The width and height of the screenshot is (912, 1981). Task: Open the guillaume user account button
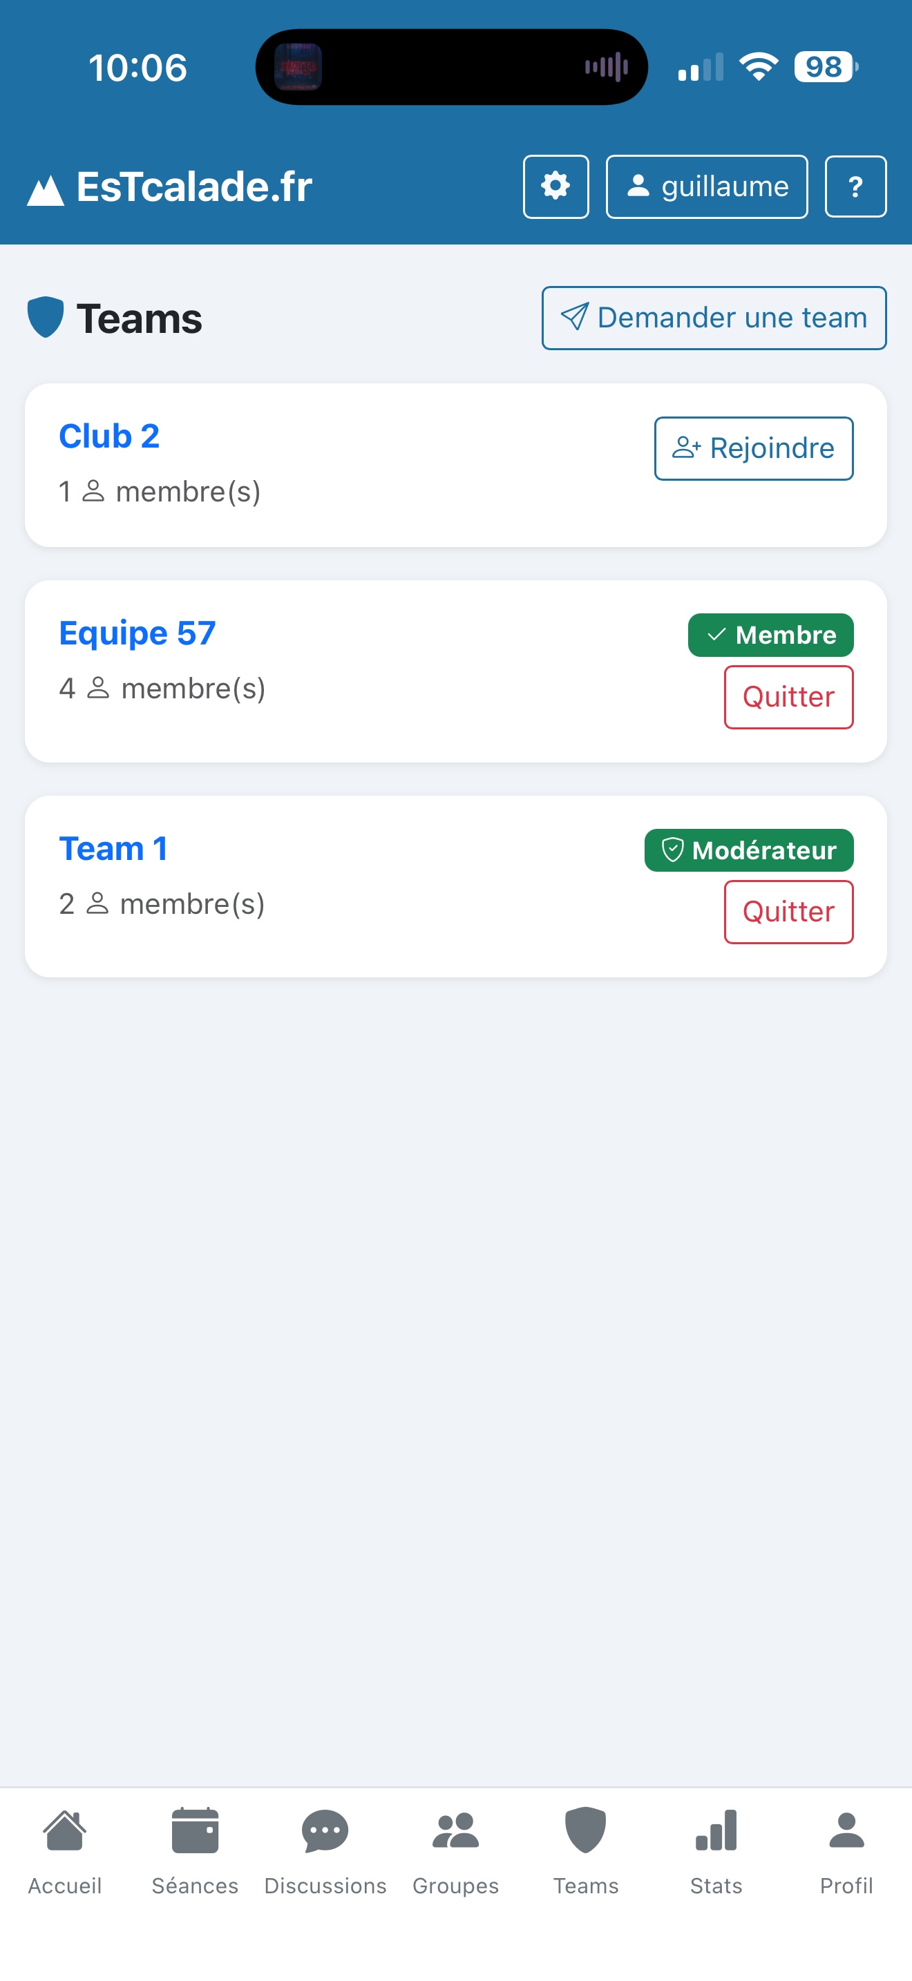pos(707,187)
